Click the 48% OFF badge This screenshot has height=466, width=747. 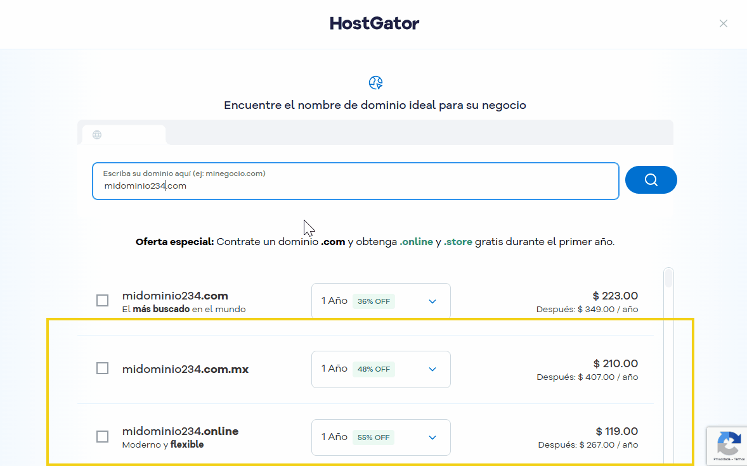[373, 369]
